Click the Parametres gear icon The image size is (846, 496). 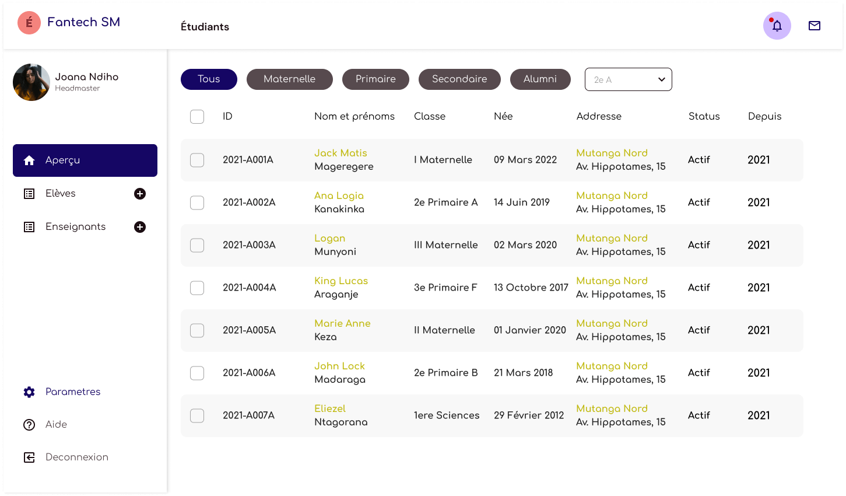29,392
